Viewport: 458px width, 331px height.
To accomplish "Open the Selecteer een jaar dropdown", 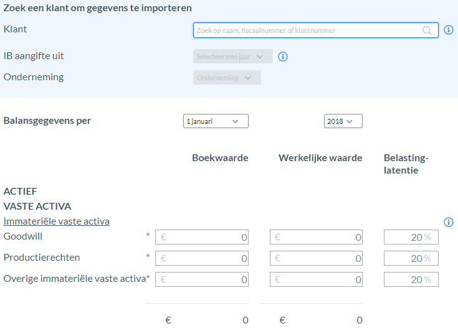I will click(233, 57).
